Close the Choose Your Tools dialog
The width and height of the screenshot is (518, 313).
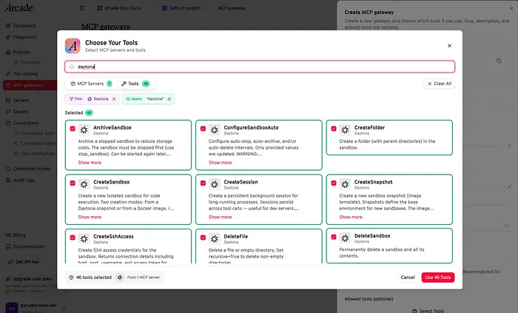coord(449,45)
